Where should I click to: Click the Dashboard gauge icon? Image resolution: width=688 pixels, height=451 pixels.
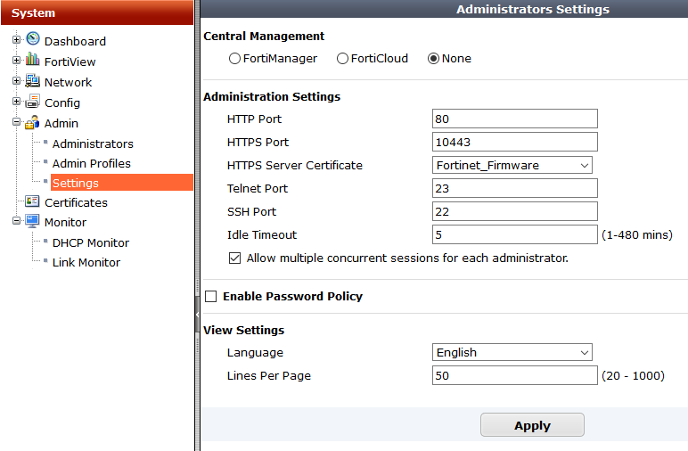point(33,40)
